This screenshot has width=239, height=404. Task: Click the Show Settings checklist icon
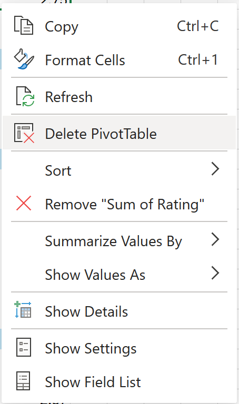pyautogui.click(x=24, y=347)
